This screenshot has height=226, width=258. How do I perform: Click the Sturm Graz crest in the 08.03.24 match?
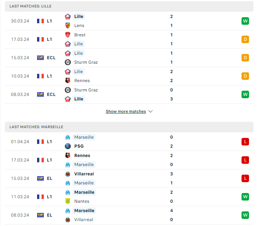point(68,90)
